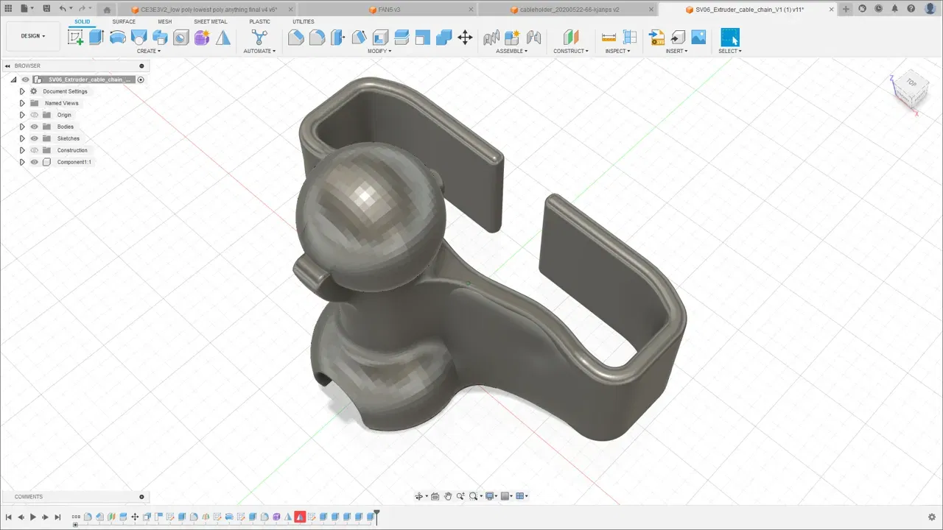Save the document
Image resolution: width=943 pixels, height=530 pixels.
[46, 9]
